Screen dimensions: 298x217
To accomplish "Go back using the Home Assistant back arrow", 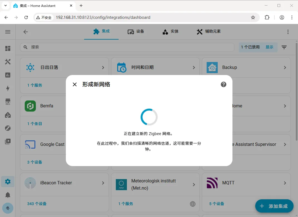I will click(x=26, y=32).
